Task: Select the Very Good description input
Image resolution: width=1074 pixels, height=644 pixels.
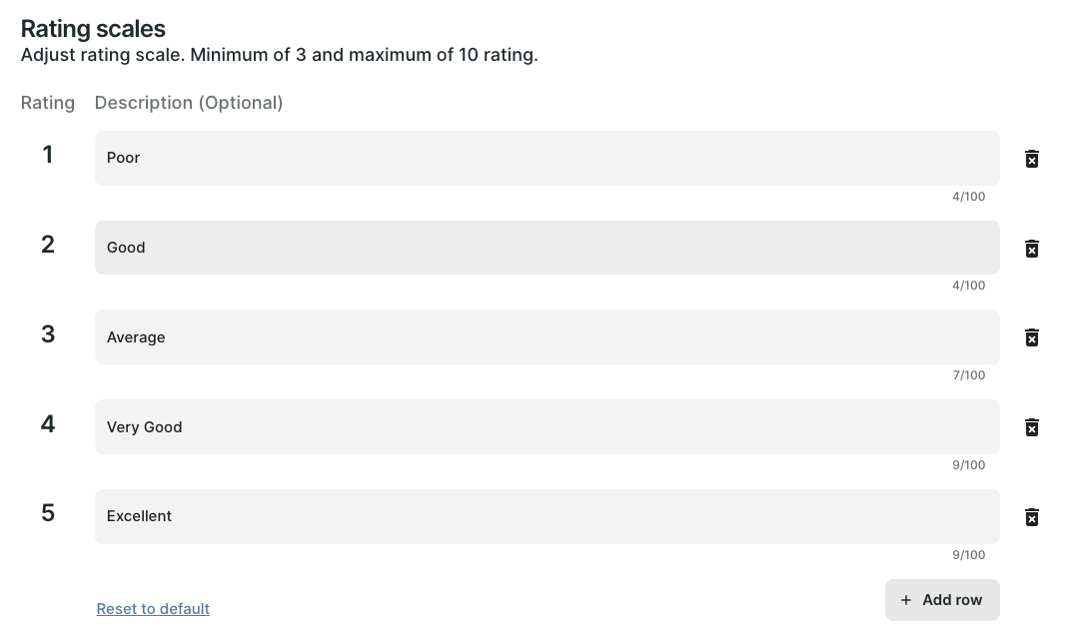Action: tap(546, 427)
